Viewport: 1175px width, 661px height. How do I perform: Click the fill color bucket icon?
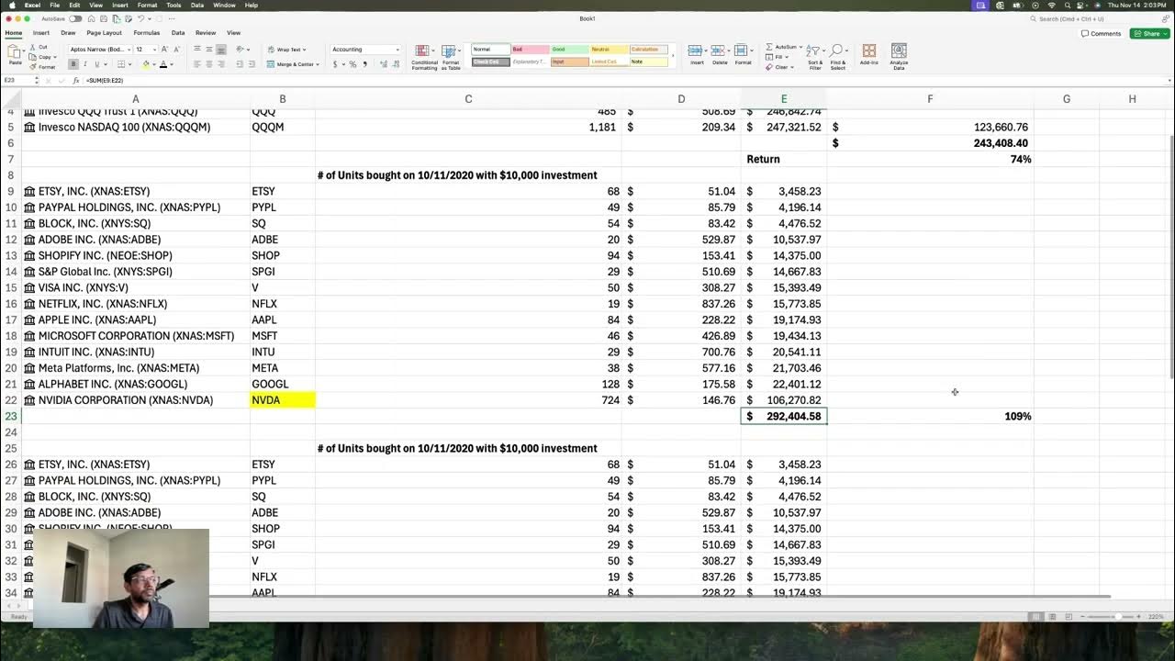146,64
